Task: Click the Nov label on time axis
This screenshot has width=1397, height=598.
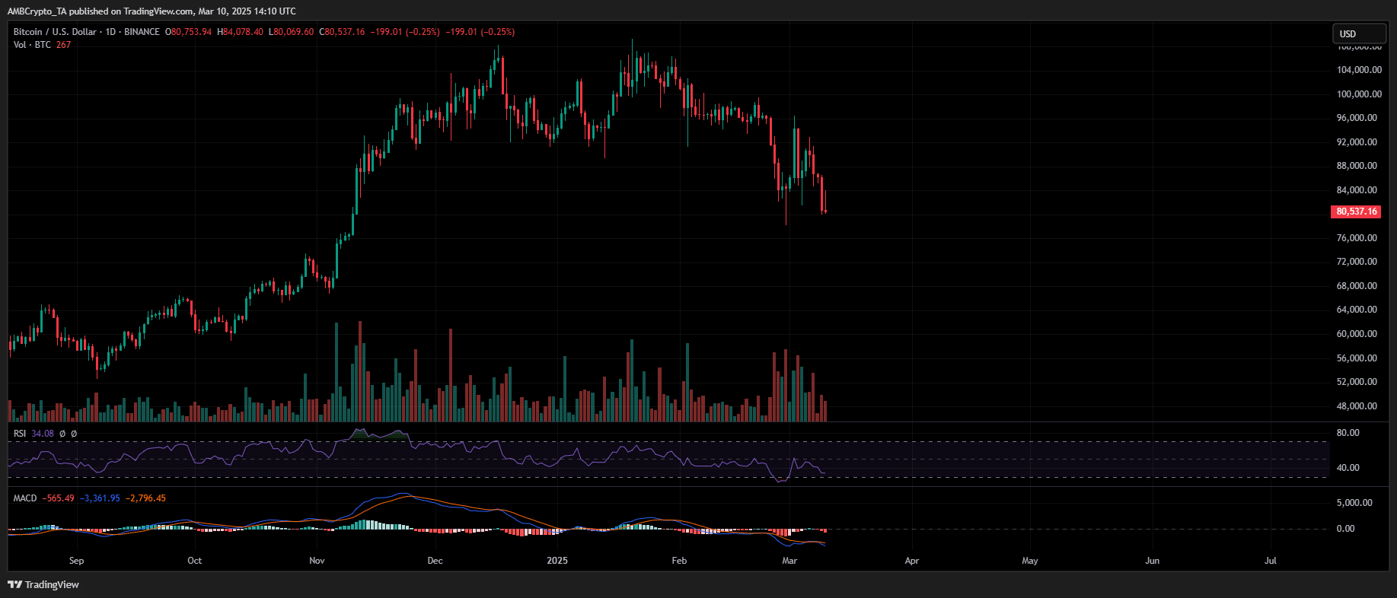Action: [317, 561]
